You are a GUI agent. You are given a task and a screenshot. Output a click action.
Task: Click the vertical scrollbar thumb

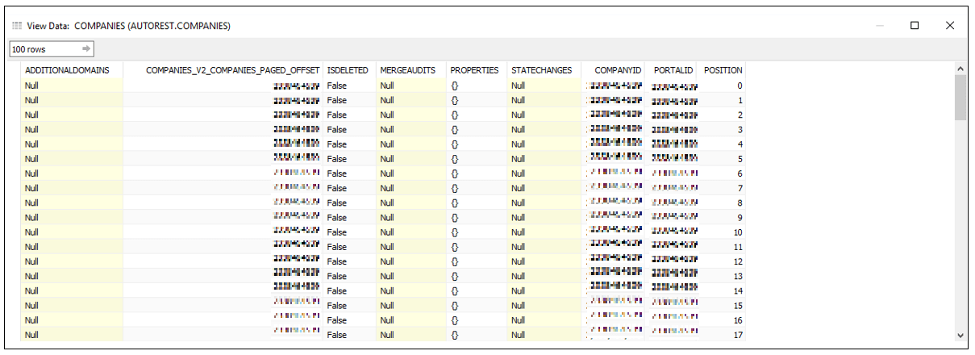point(960,98)
